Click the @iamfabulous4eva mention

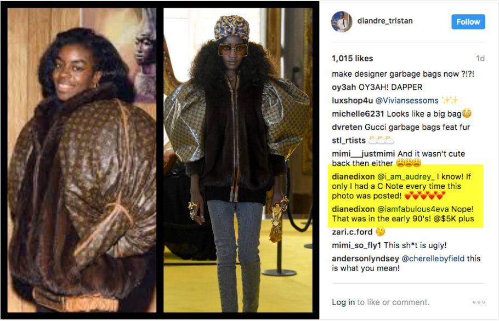413,209
